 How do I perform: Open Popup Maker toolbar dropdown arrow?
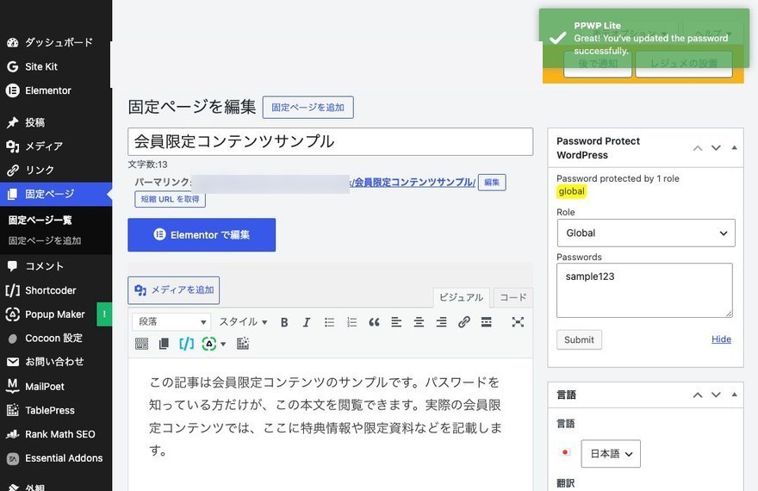tap(223, 345)
